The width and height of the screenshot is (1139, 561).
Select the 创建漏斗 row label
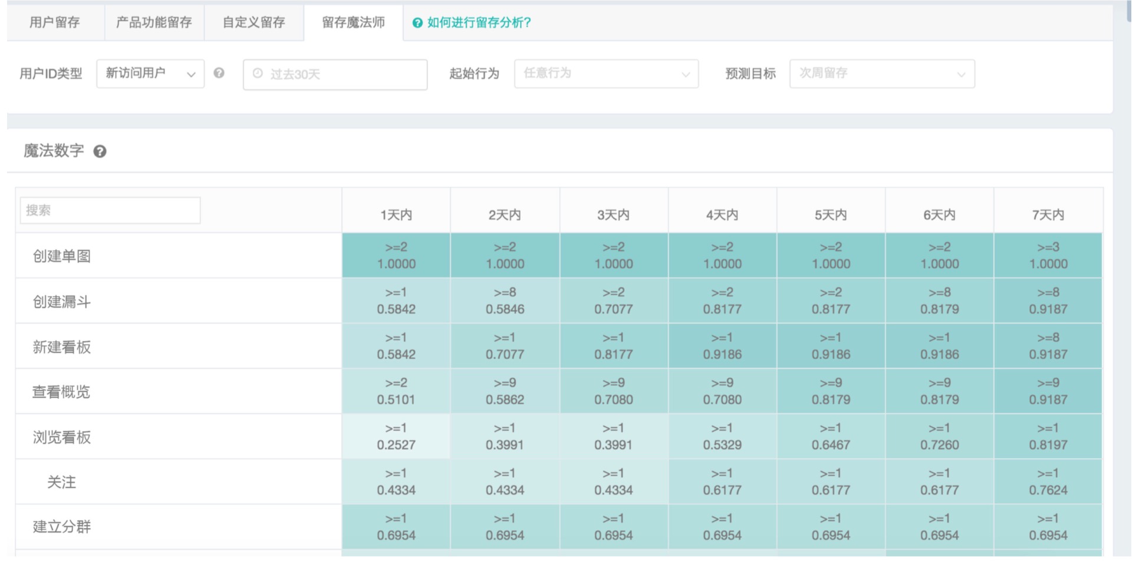[62, 302]
